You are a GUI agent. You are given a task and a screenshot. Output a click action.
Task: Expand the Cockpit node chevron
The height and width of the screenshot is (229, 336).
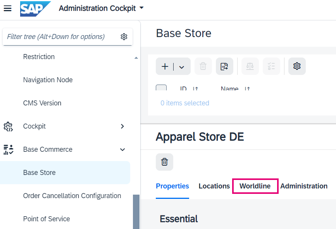(x=122, y=126)
